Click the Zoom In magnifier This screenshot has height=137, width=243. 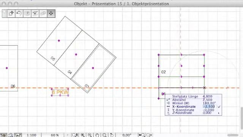click(83, 135)
